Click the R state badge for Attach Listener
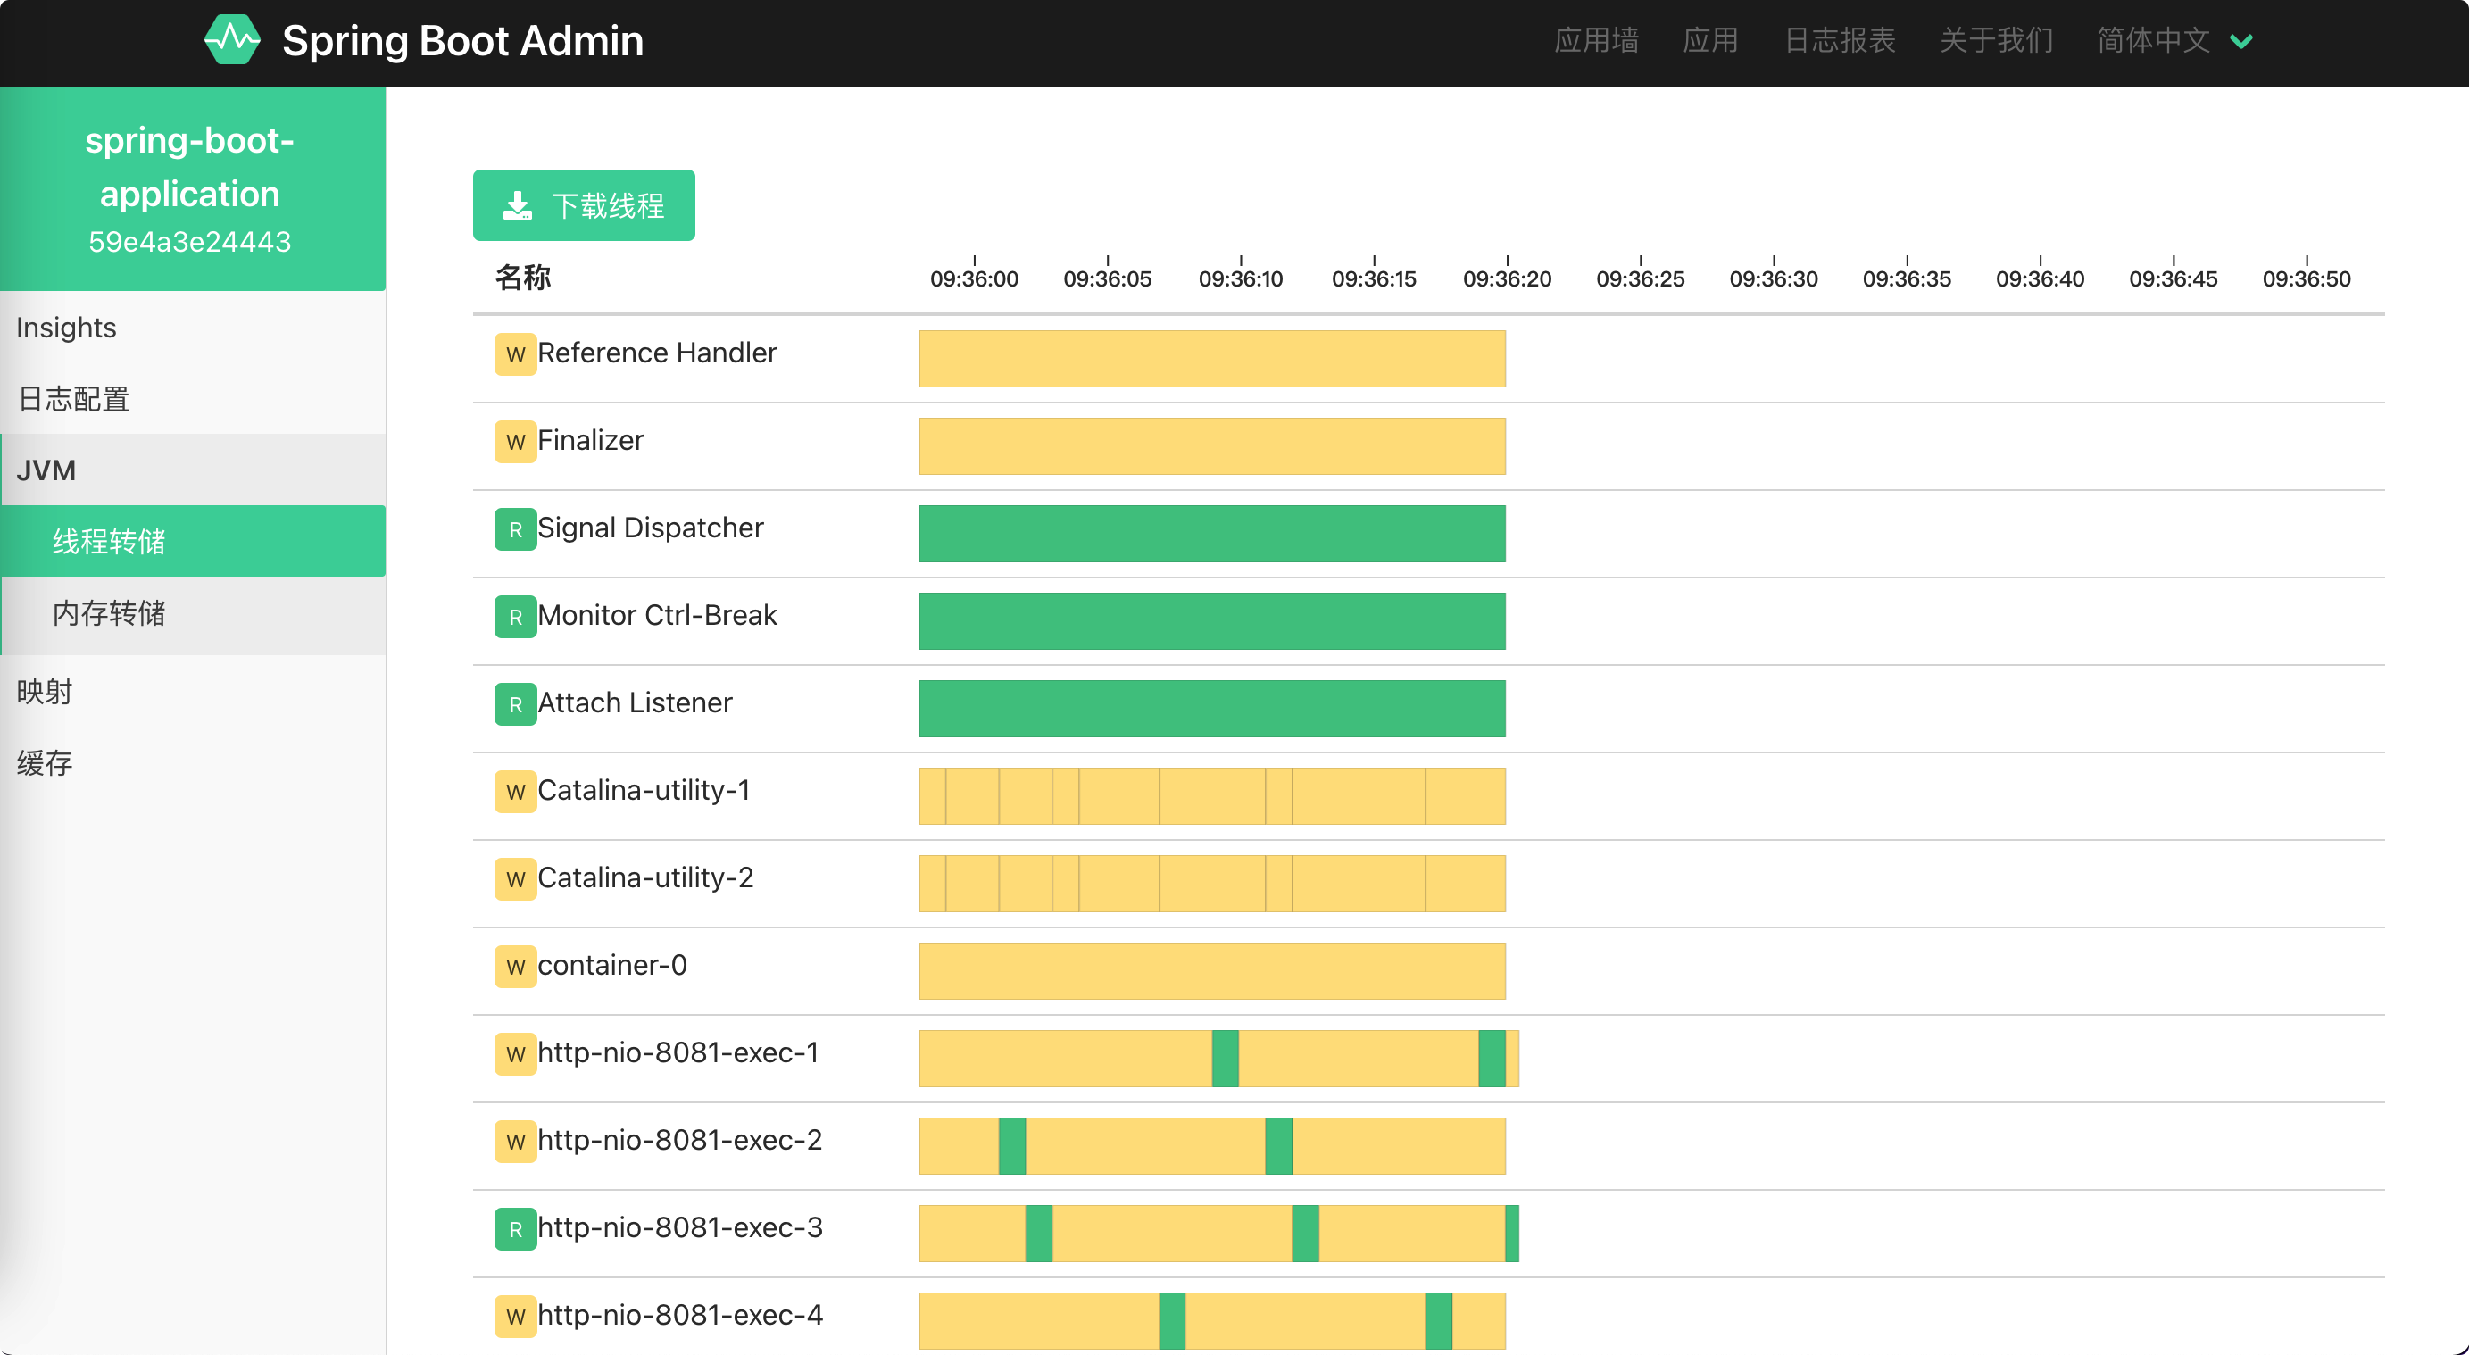 [x=516, y=704]
